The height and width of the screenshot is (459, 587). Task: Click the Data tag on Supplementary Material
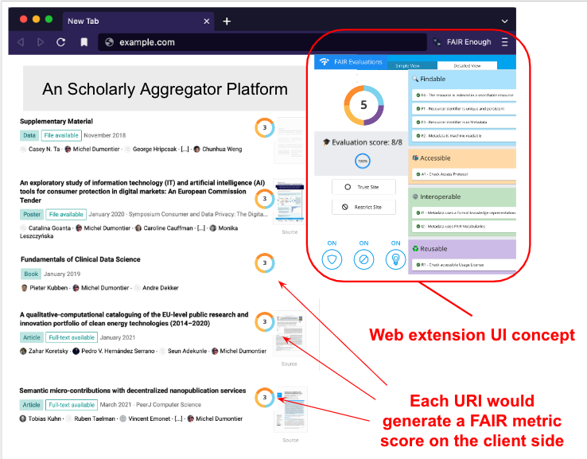(29, 135)
